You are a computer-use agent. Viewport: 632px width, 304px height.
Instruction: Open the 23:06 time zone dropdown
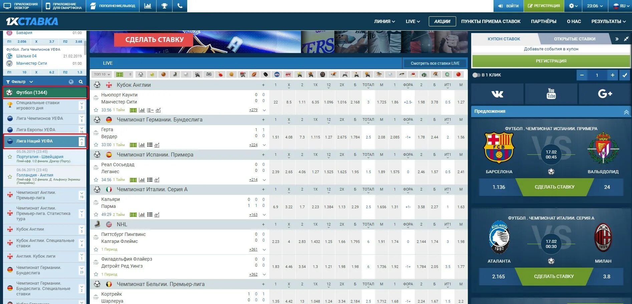[595, 6]
